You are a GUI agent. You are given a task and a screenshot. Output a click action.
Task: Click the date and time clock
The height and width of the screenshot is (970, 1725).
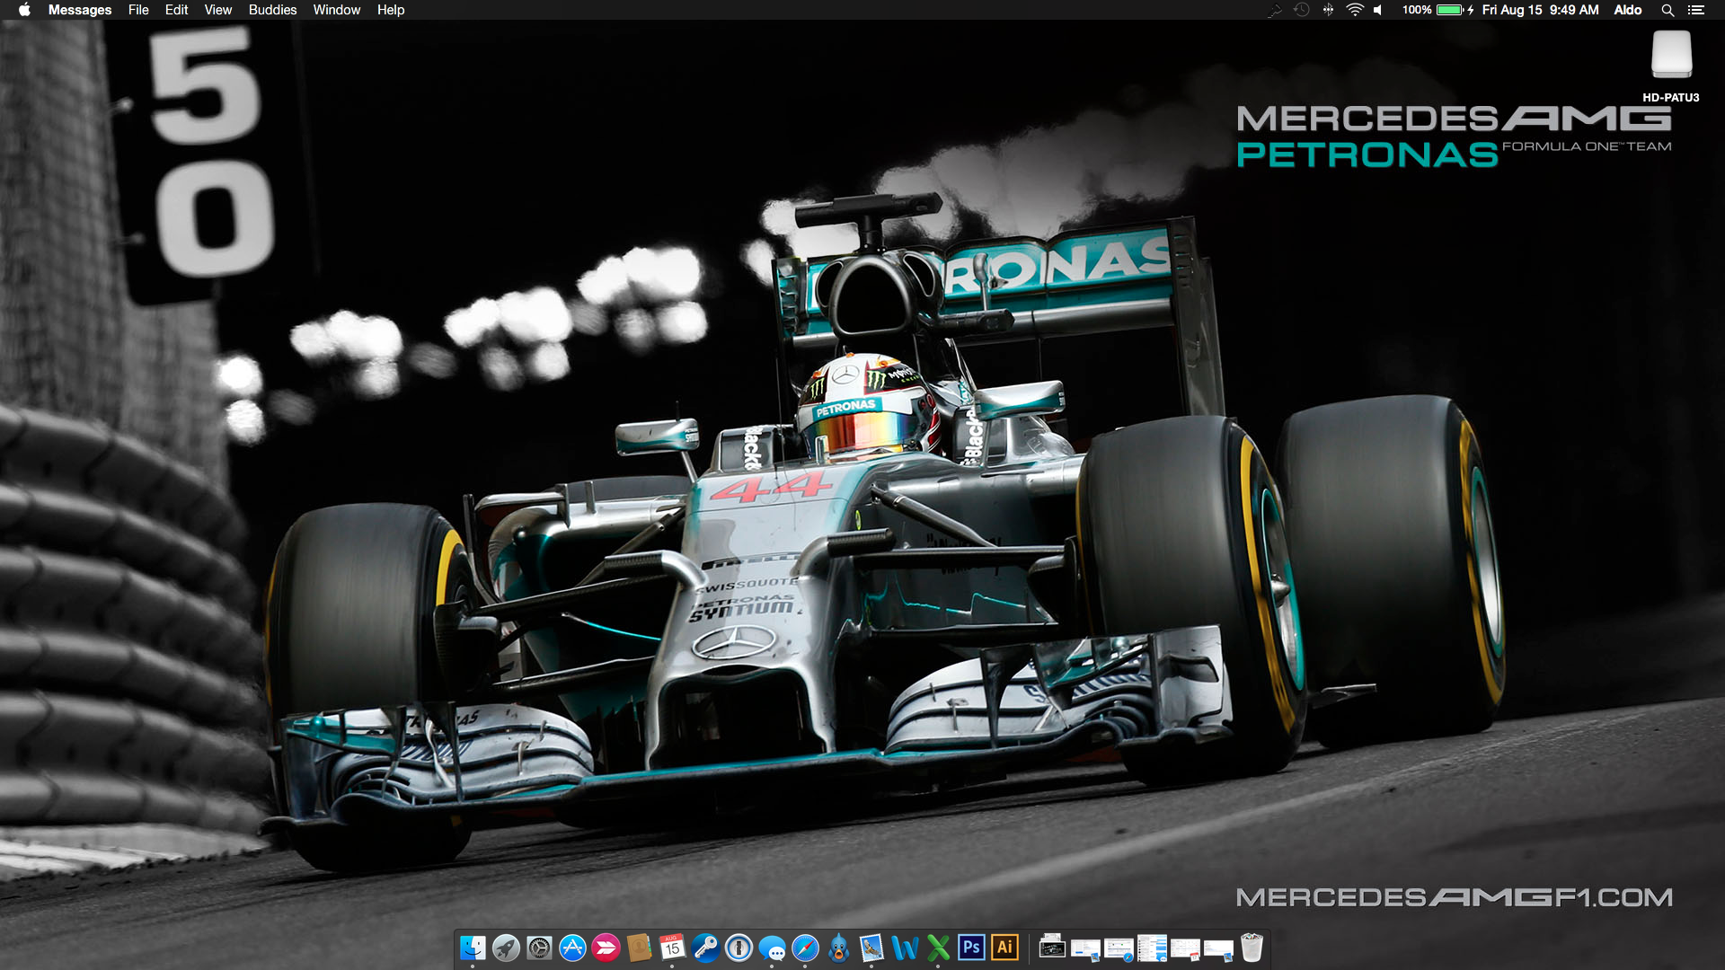[1540, 10]
